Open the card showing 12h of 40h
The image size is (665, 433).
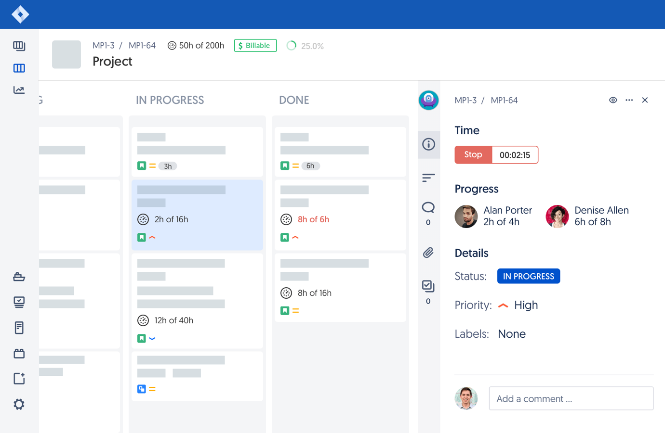click(197, 301)
